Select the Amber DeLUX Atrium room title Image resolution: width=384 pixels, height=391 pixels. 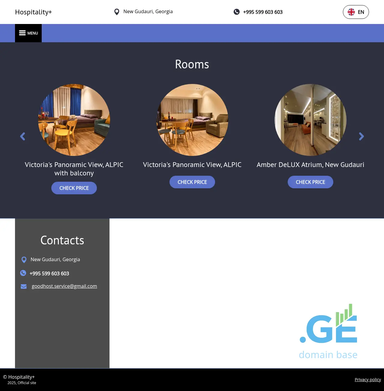coord(310,165)
